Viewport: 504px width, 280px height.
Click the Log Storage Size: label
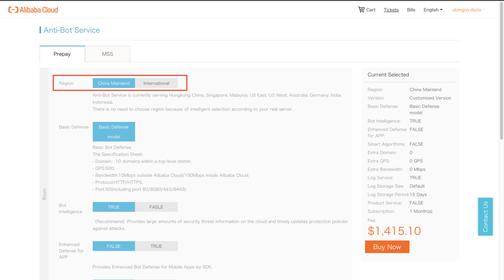[386, 186]
